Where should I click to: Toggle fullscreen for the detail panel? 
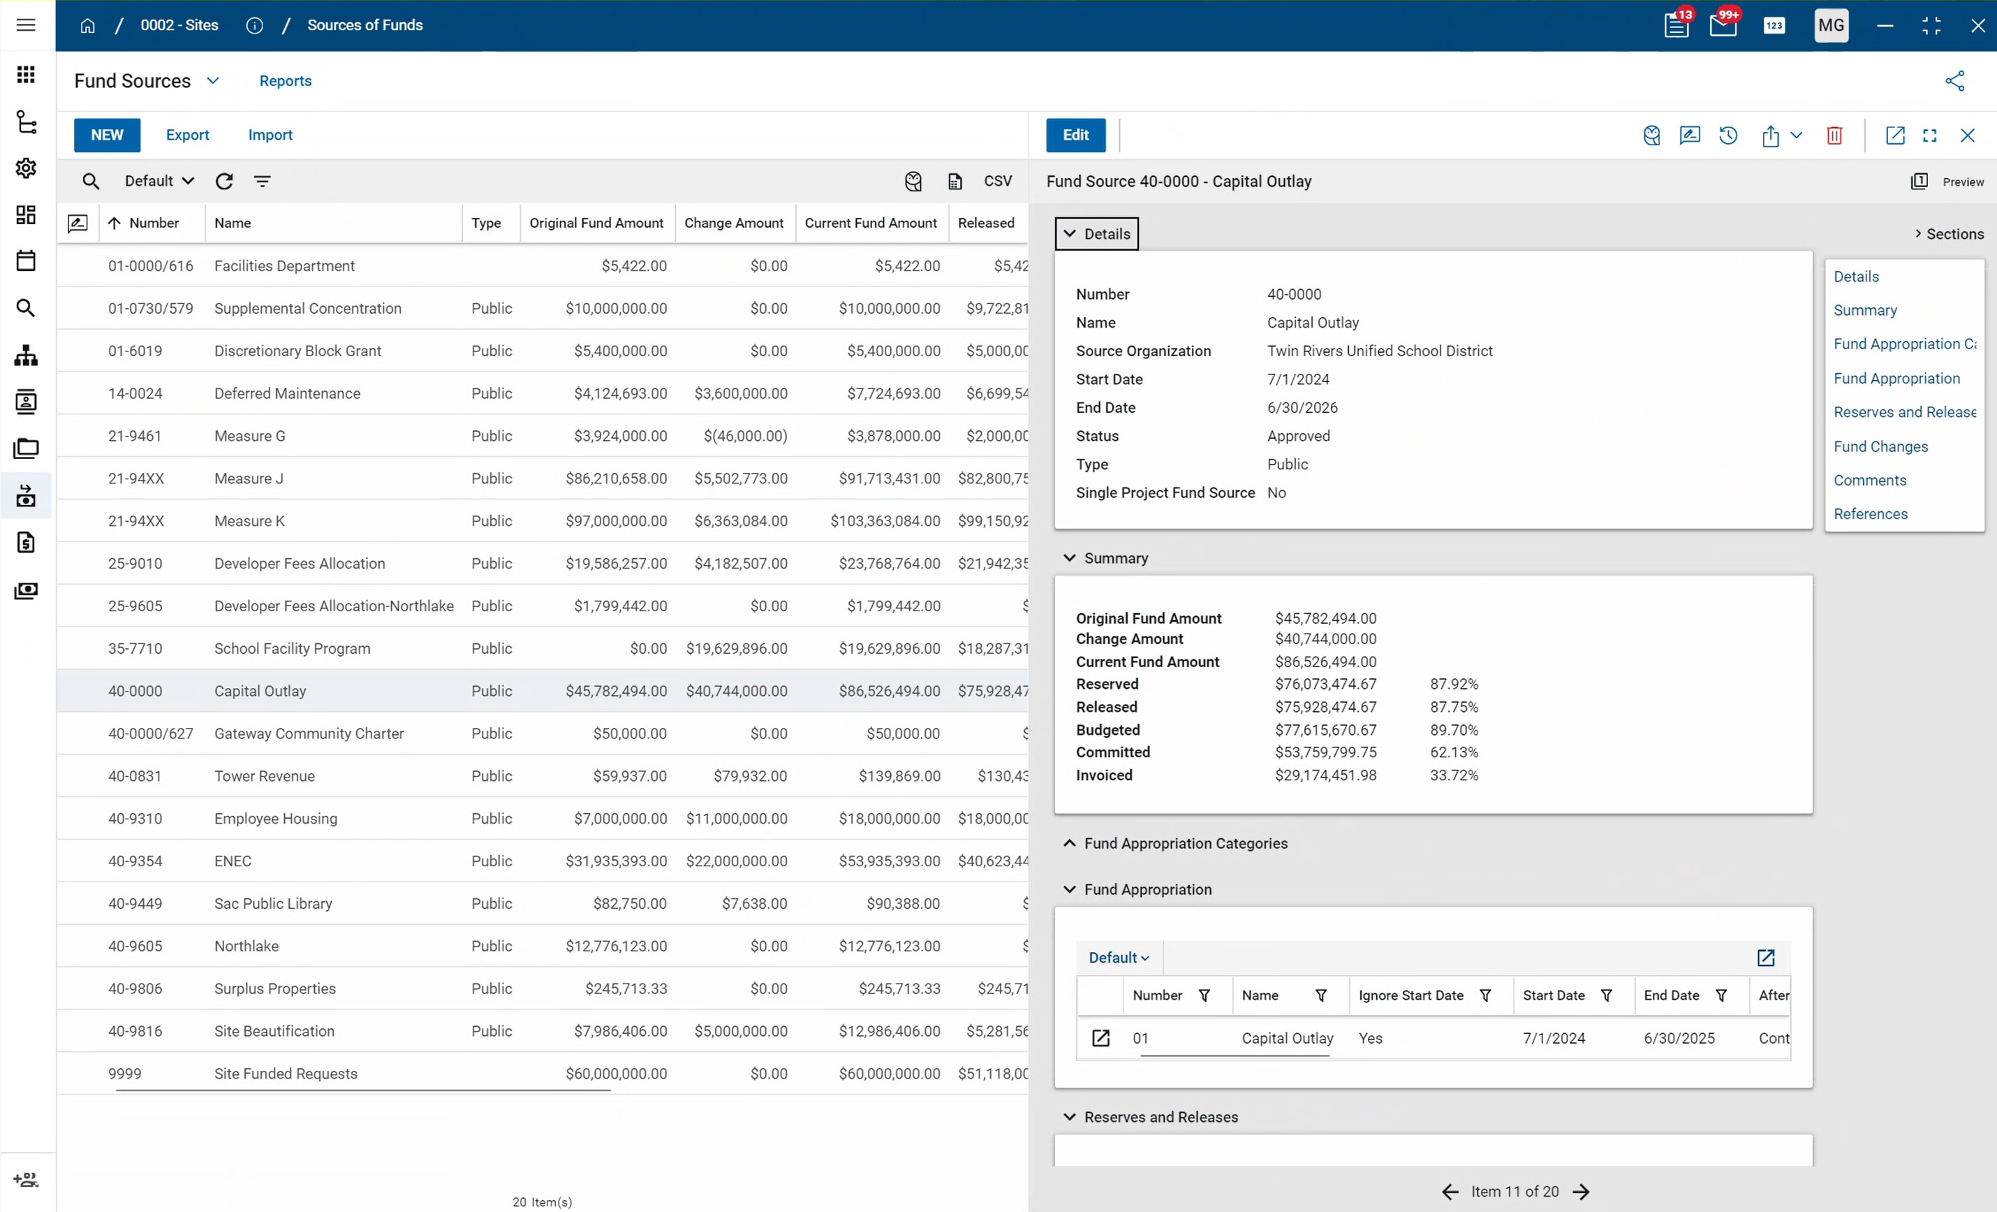click(x=1929, y=136)
